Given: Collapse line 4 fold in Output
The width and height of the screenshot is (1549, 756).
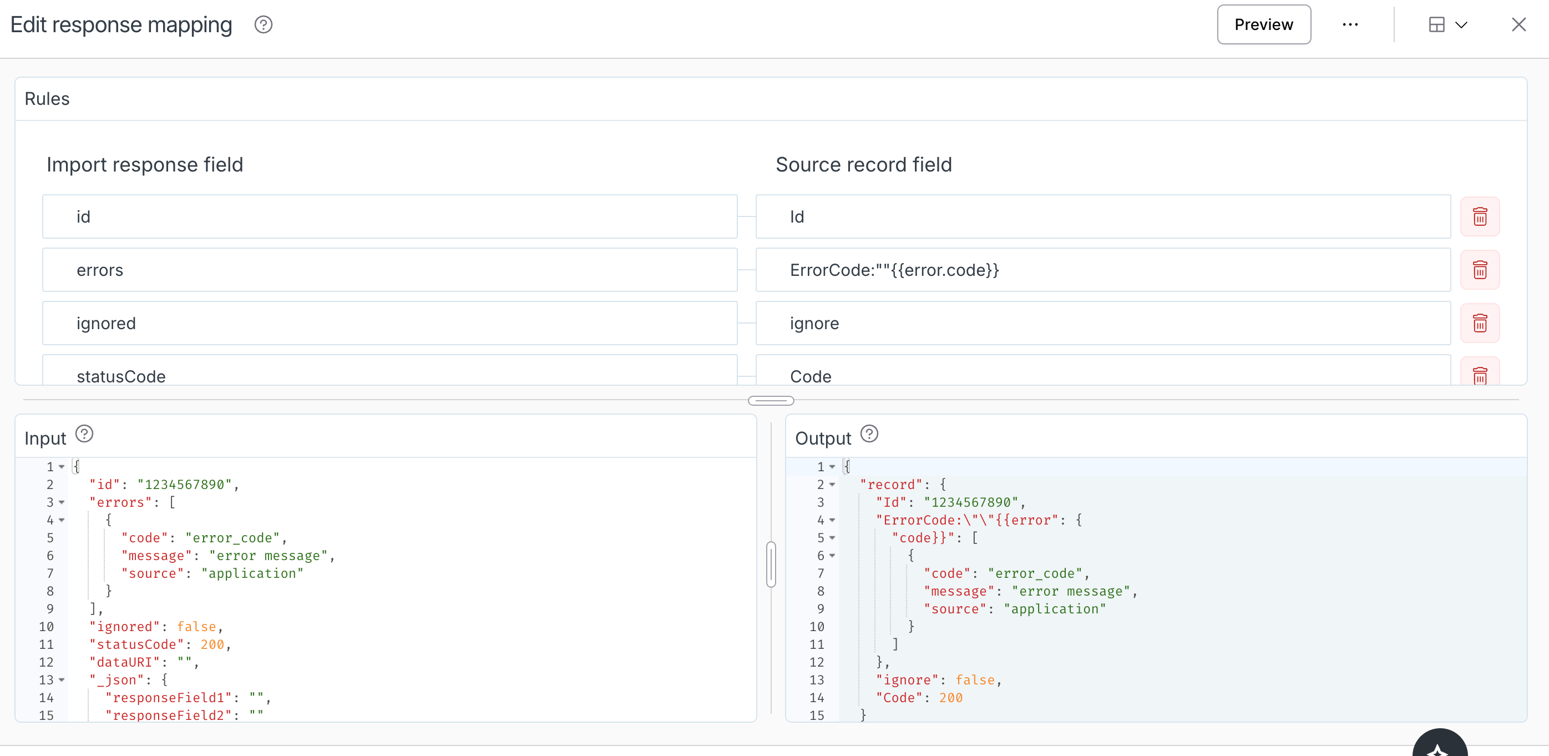Looking at the screenshot, I should pyautogui.click(x=832, y=520).
